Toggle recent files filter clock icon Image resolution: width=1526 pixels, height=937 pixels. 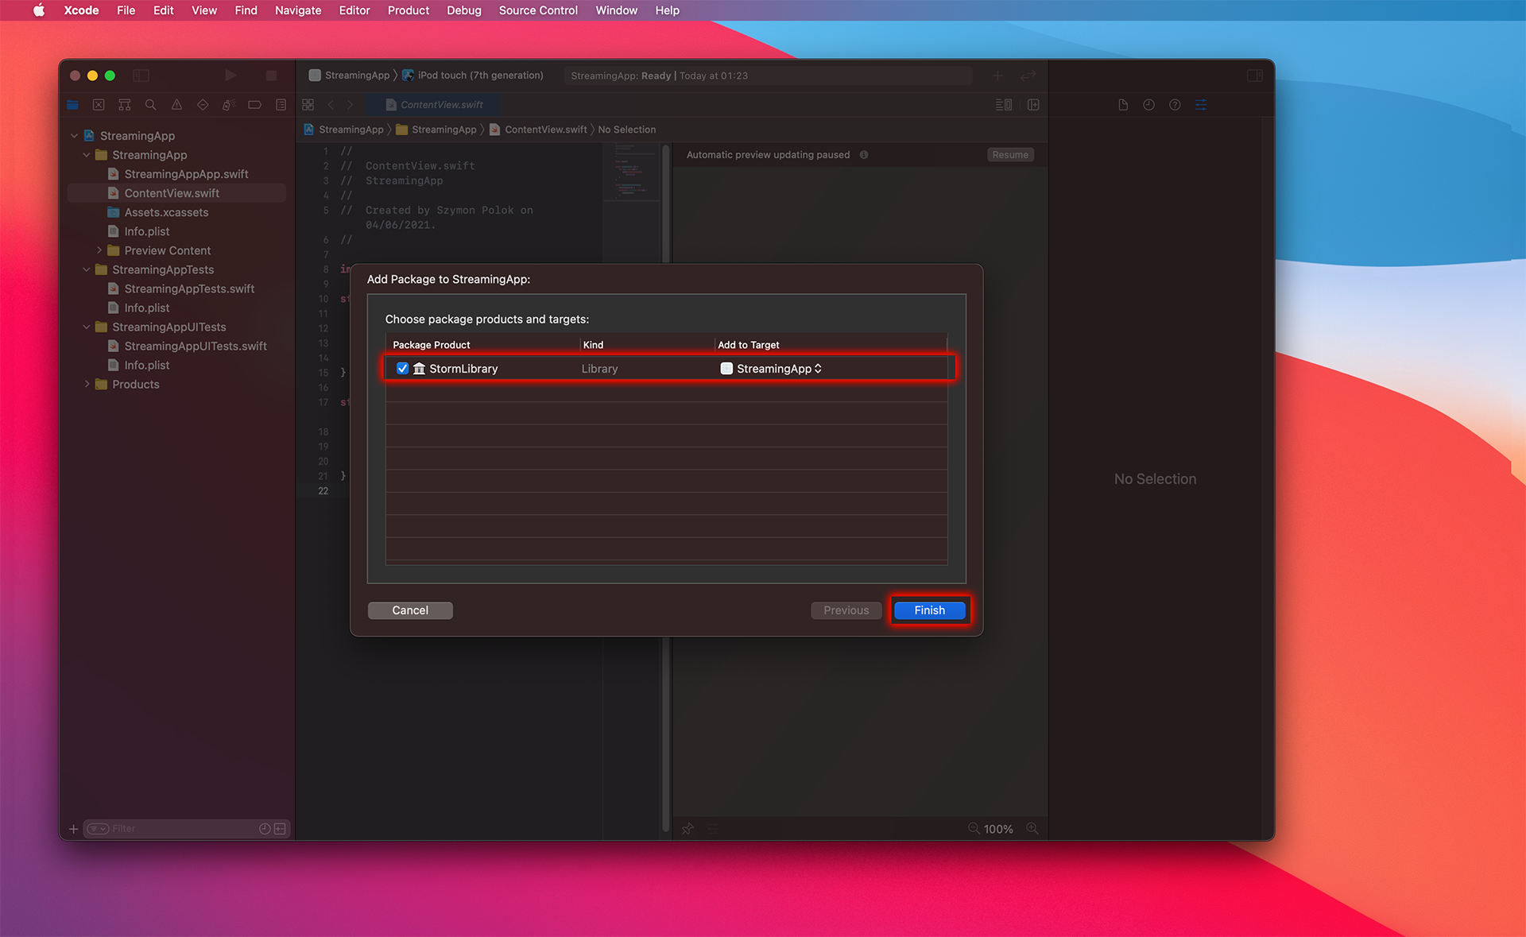pos(265,829)
